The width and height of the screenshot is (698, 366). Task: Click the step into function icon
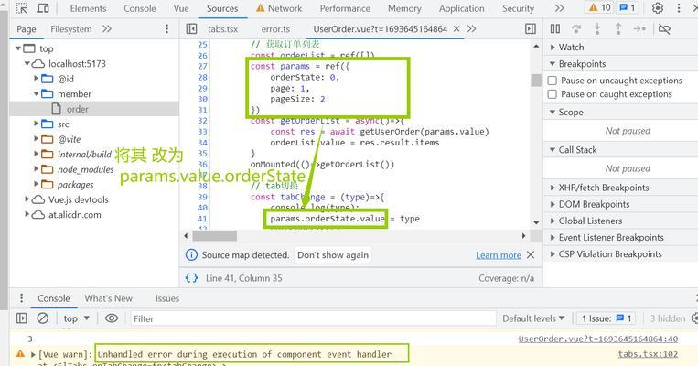coord(597,29)
